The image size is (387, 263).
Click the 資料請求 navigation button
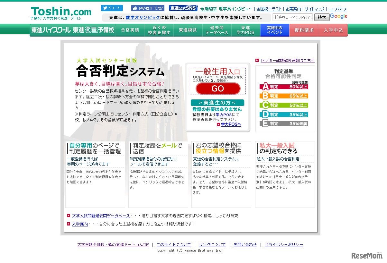(x=304, y=30)
